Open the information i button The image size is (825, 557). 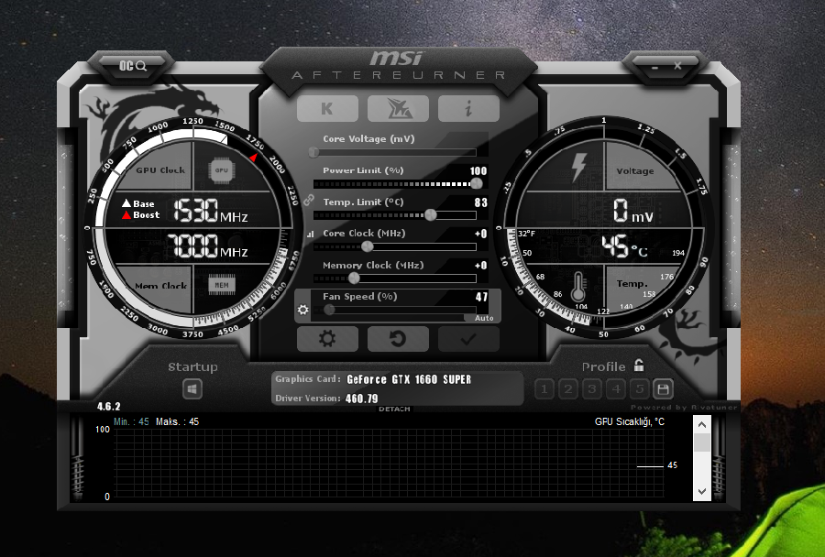(x=468, y=108)
